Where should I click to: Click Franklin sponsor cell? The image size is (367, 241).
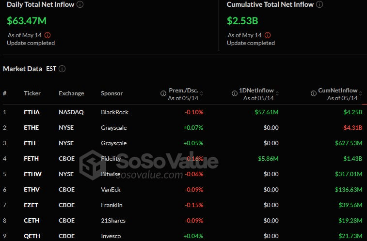(x=112, y=205)
